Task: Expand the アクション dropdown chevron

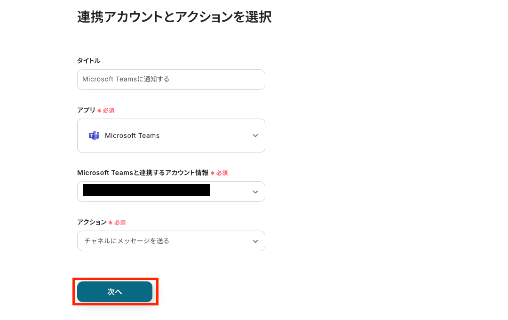Action: point(255,241)
